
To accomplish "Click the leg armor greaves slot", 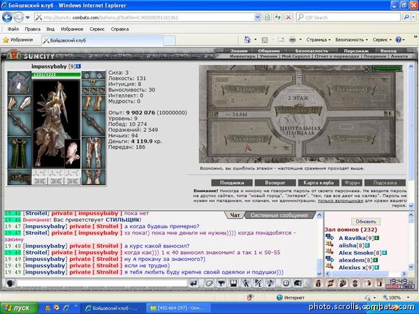I will (x=94, y=153).
